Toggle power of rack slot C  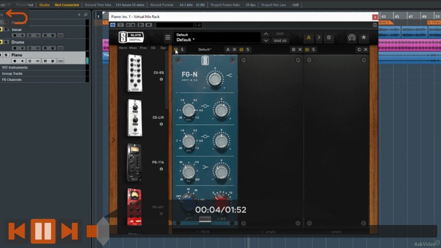point(307,49)
